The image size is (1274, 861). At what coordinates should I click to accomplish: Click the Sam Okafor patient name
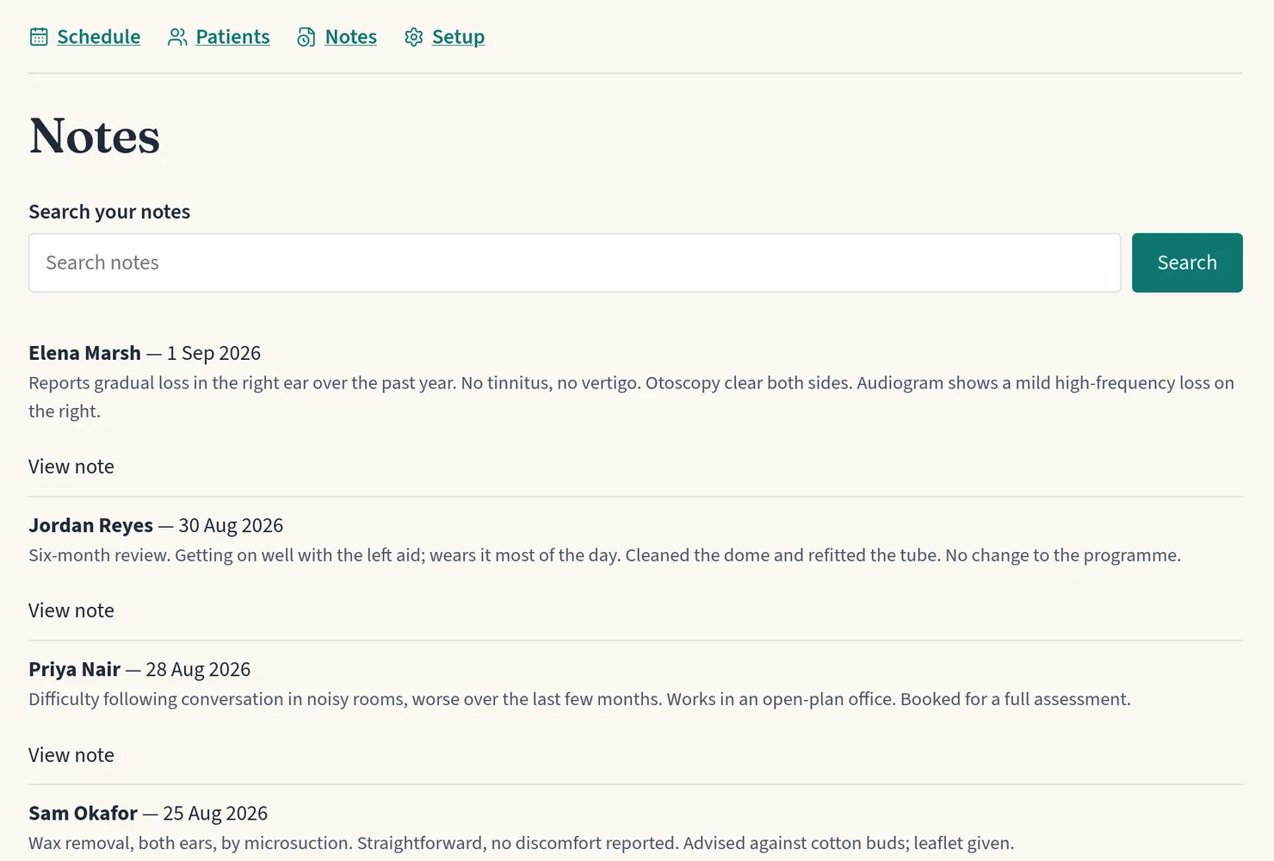point(83,813)
